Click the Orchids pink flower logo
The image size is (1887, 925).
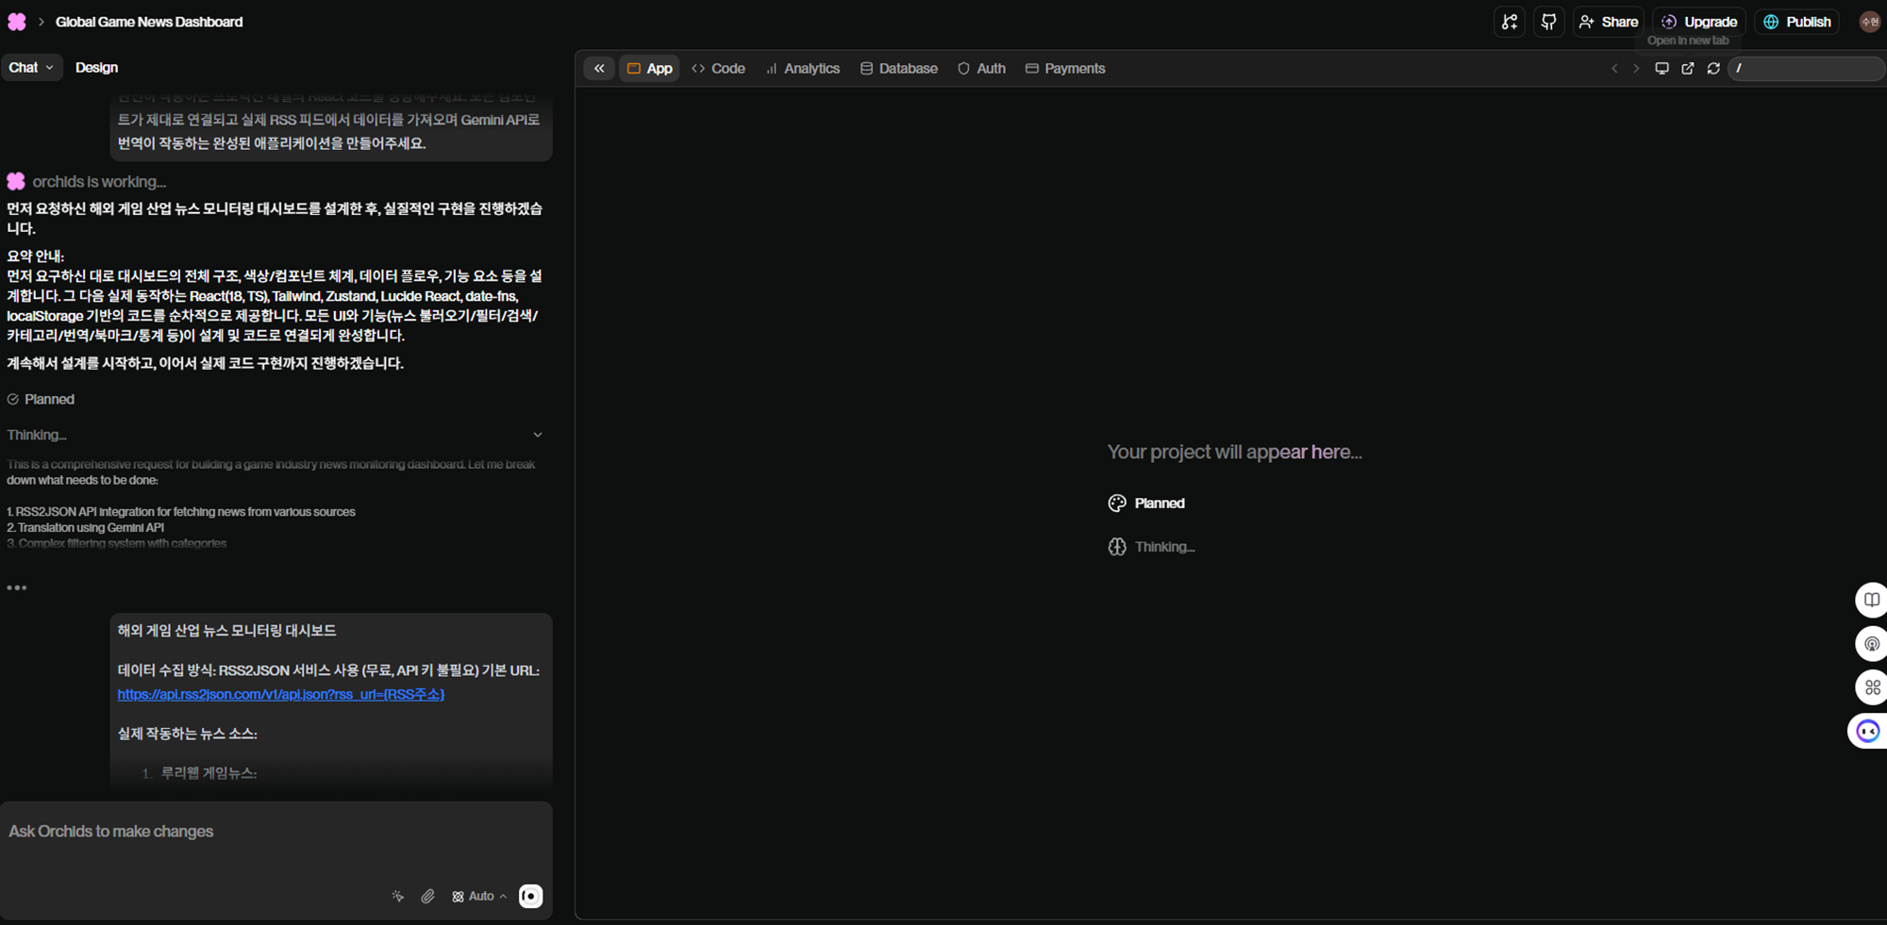17,22
